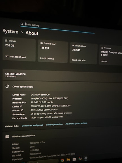Go back to System in breadcrumb
The height and width of the screenshot is (163, 122).
pyautogui.click(x=10, y=31)
